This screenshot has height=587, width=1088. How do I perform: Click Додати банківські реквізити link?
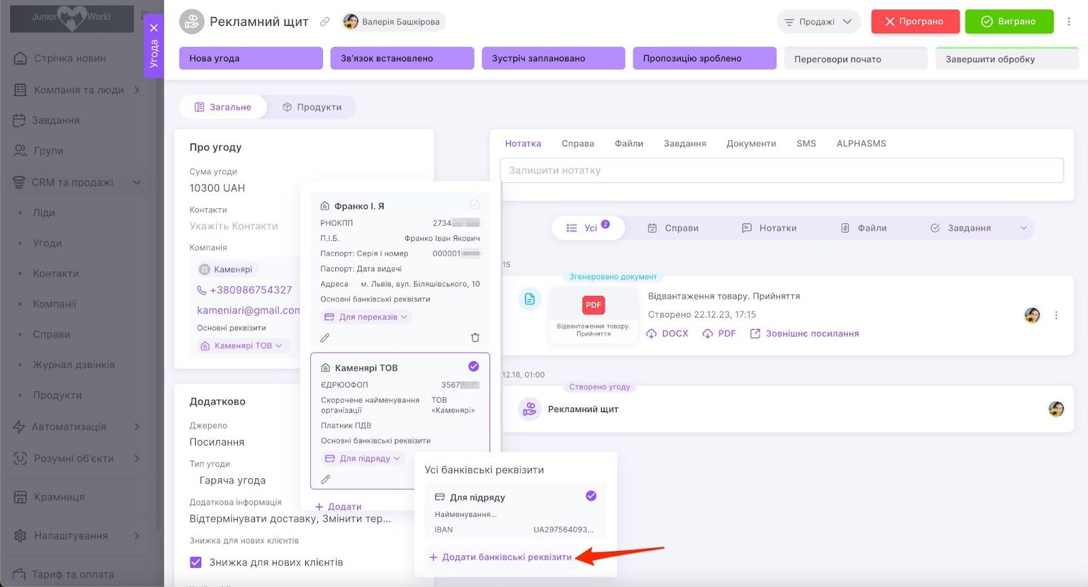(x=500, y=557)
